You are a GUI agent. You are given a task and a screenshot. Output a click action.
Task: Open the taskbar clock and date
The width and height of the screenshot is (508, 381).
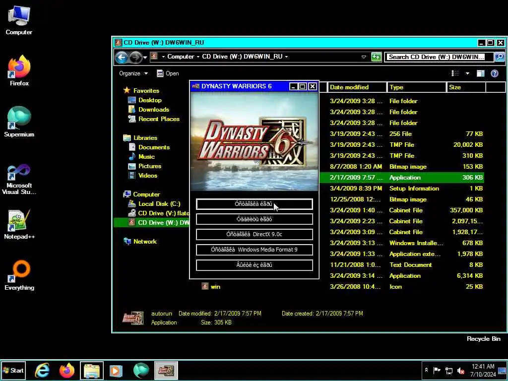point(483,370)
